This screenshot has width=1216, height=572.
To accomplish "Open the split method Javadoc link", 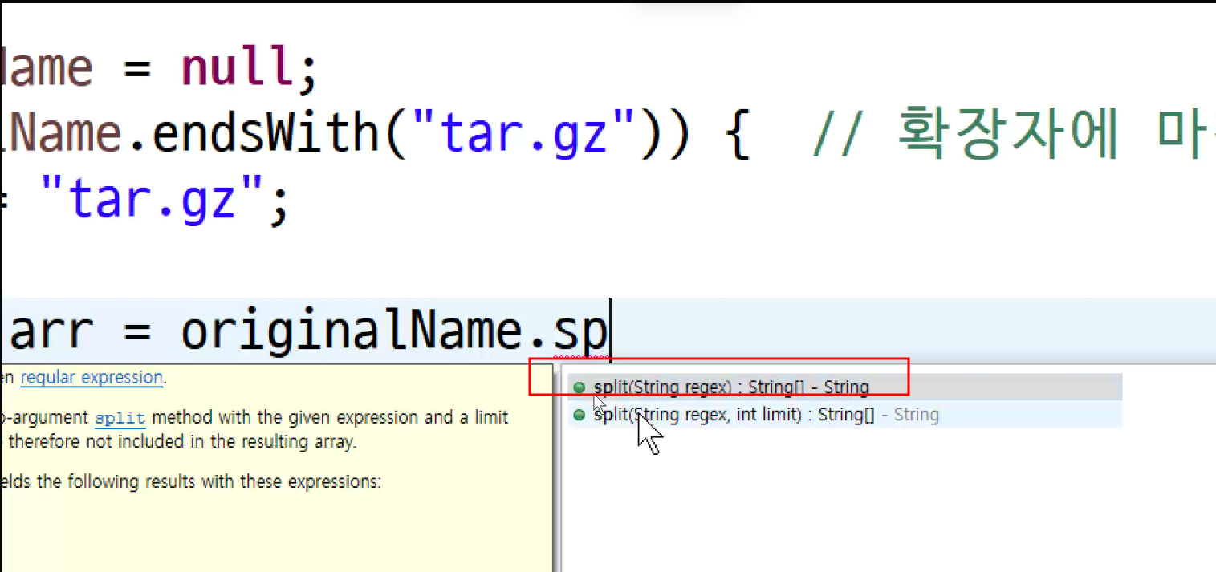I will [x=120, y=418].
